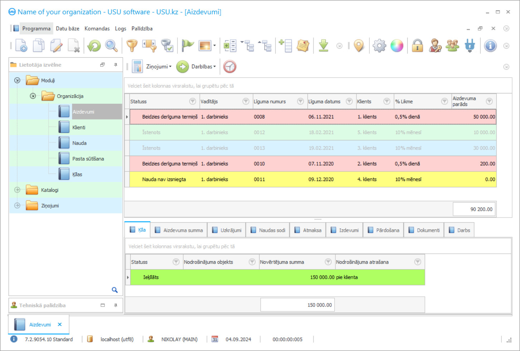Screen dimensions: 520x351
Task: Select Nauda in the tree
Action: point(79,143)
